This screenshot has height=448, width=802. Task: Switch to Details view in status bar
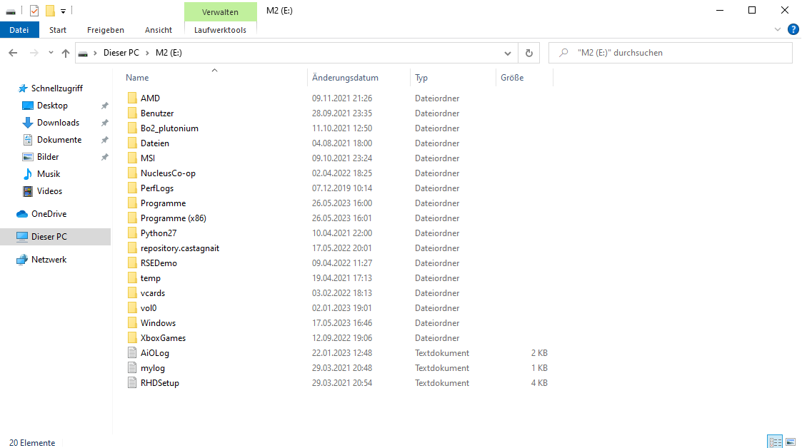(x=775, y=442)
